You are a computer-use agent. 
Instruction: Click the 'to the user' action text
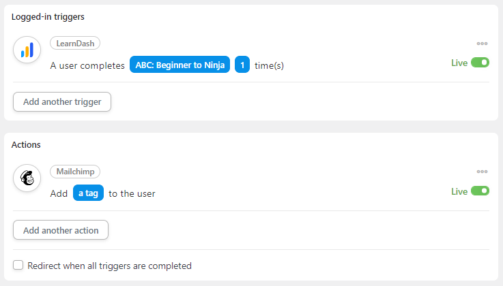click(132, 193)
